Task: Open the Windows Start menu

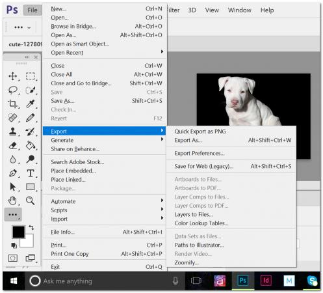Action: pos(14,281)
